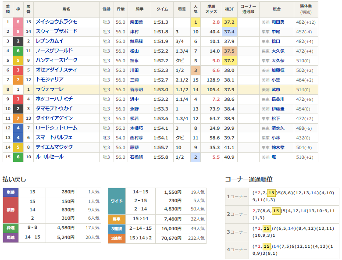The image size is (342, 260).
Task: Select quinella payout 5,240円
Action: coord(66,237)
